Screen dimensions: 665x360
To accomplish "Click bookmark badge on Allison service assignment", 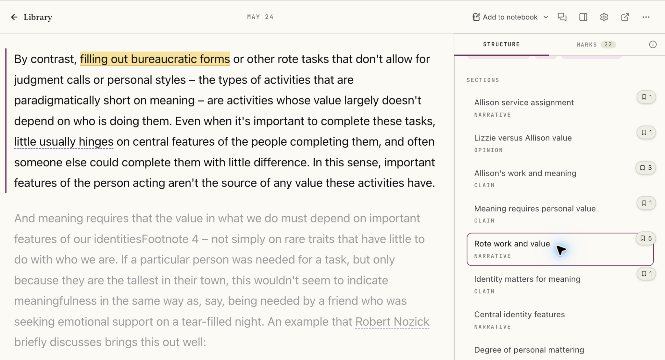I will [646, 97].
